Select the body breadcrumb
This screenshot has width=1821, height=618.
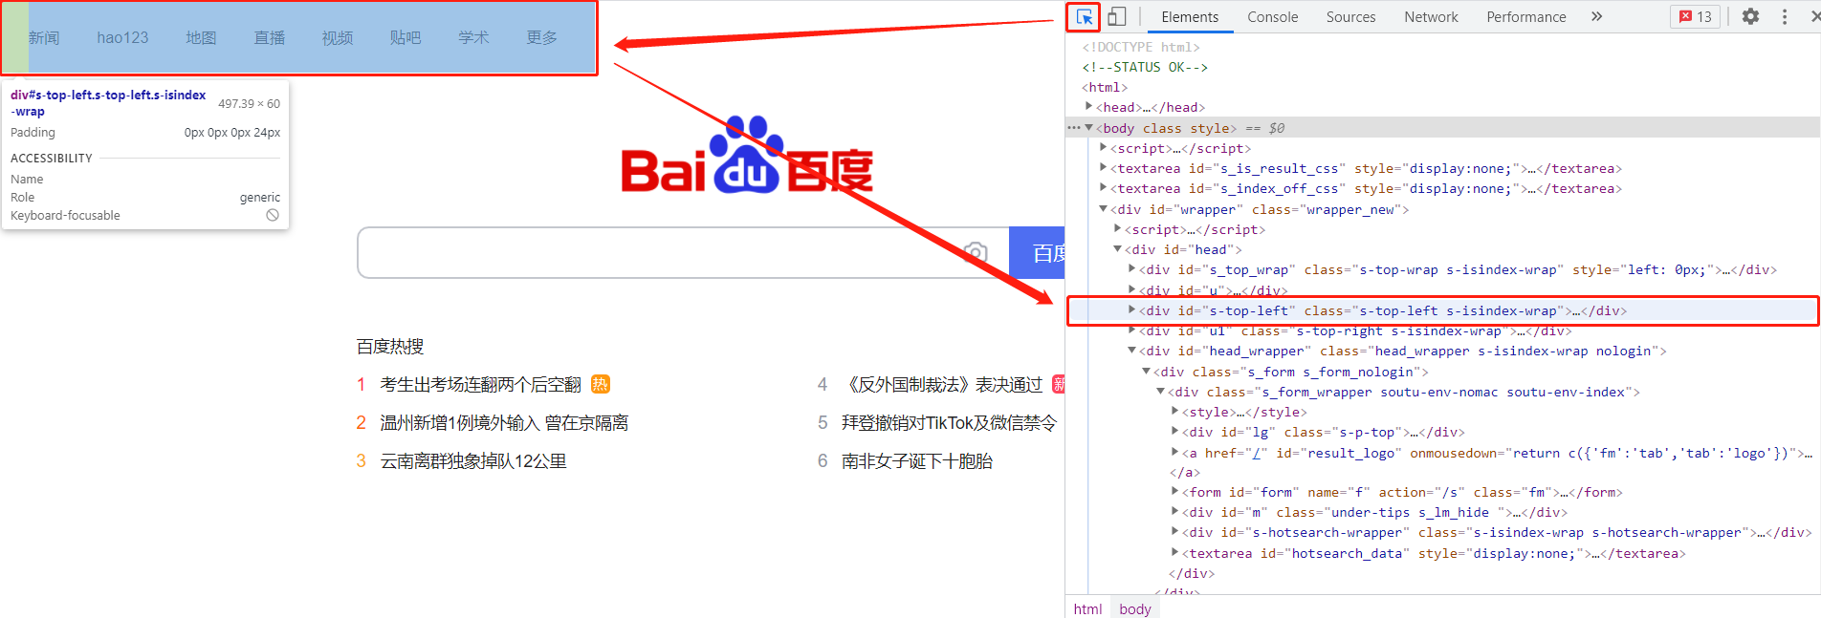(1134, 608)
